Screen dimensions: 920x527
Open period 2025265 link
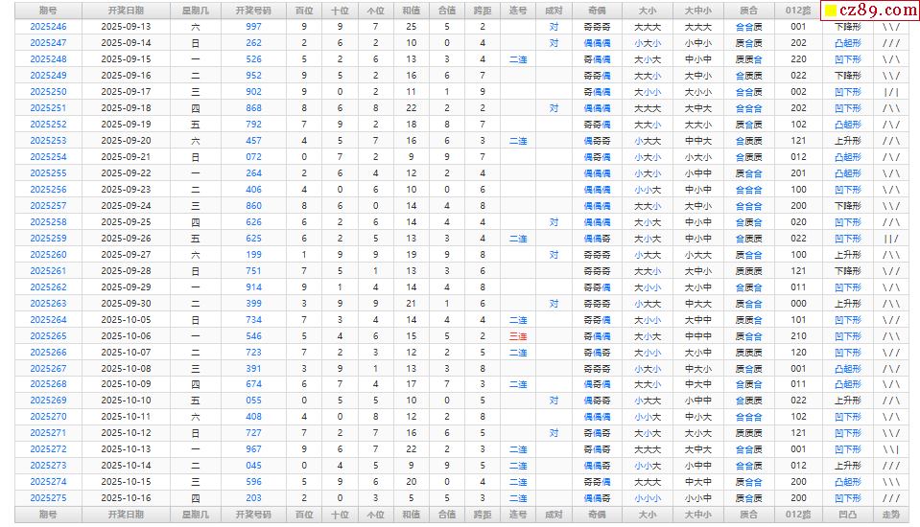pos(48,336)
